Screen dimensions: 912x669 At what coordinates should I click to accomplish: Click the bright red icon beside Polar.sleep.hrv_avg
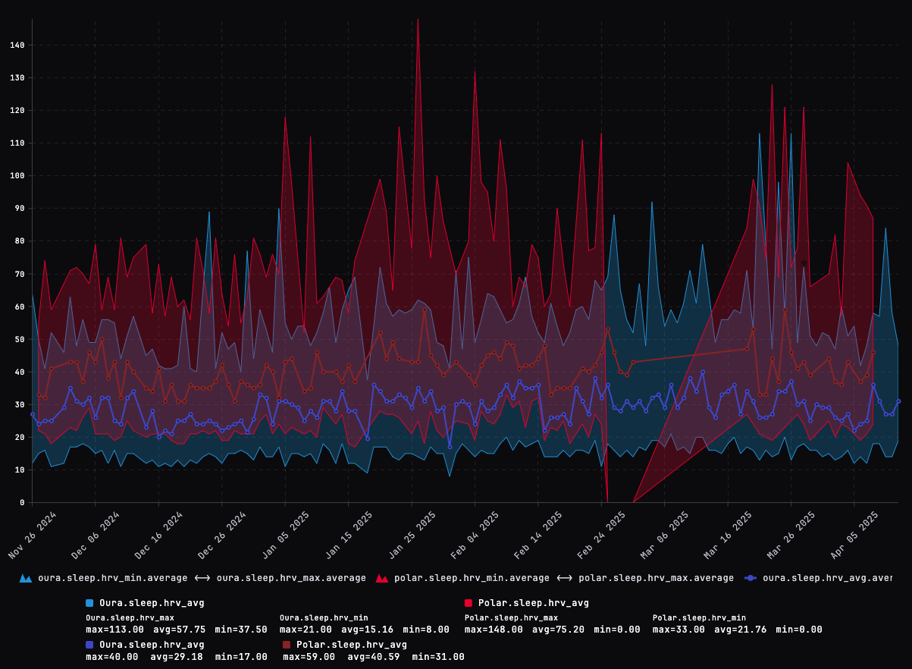[x=469, y=604]
